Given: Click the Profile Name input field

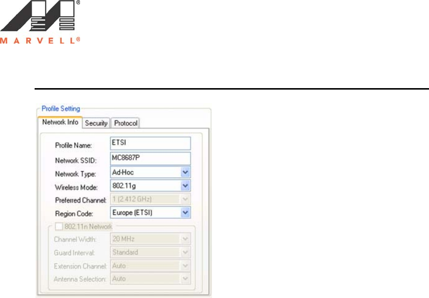Looking at the screenshot, I should (150, 144).
